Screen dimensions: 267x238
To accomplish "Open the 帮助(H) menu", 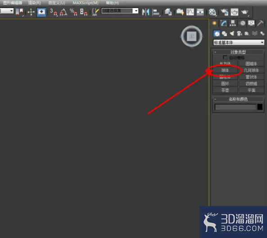I will (x=113, y=3).
